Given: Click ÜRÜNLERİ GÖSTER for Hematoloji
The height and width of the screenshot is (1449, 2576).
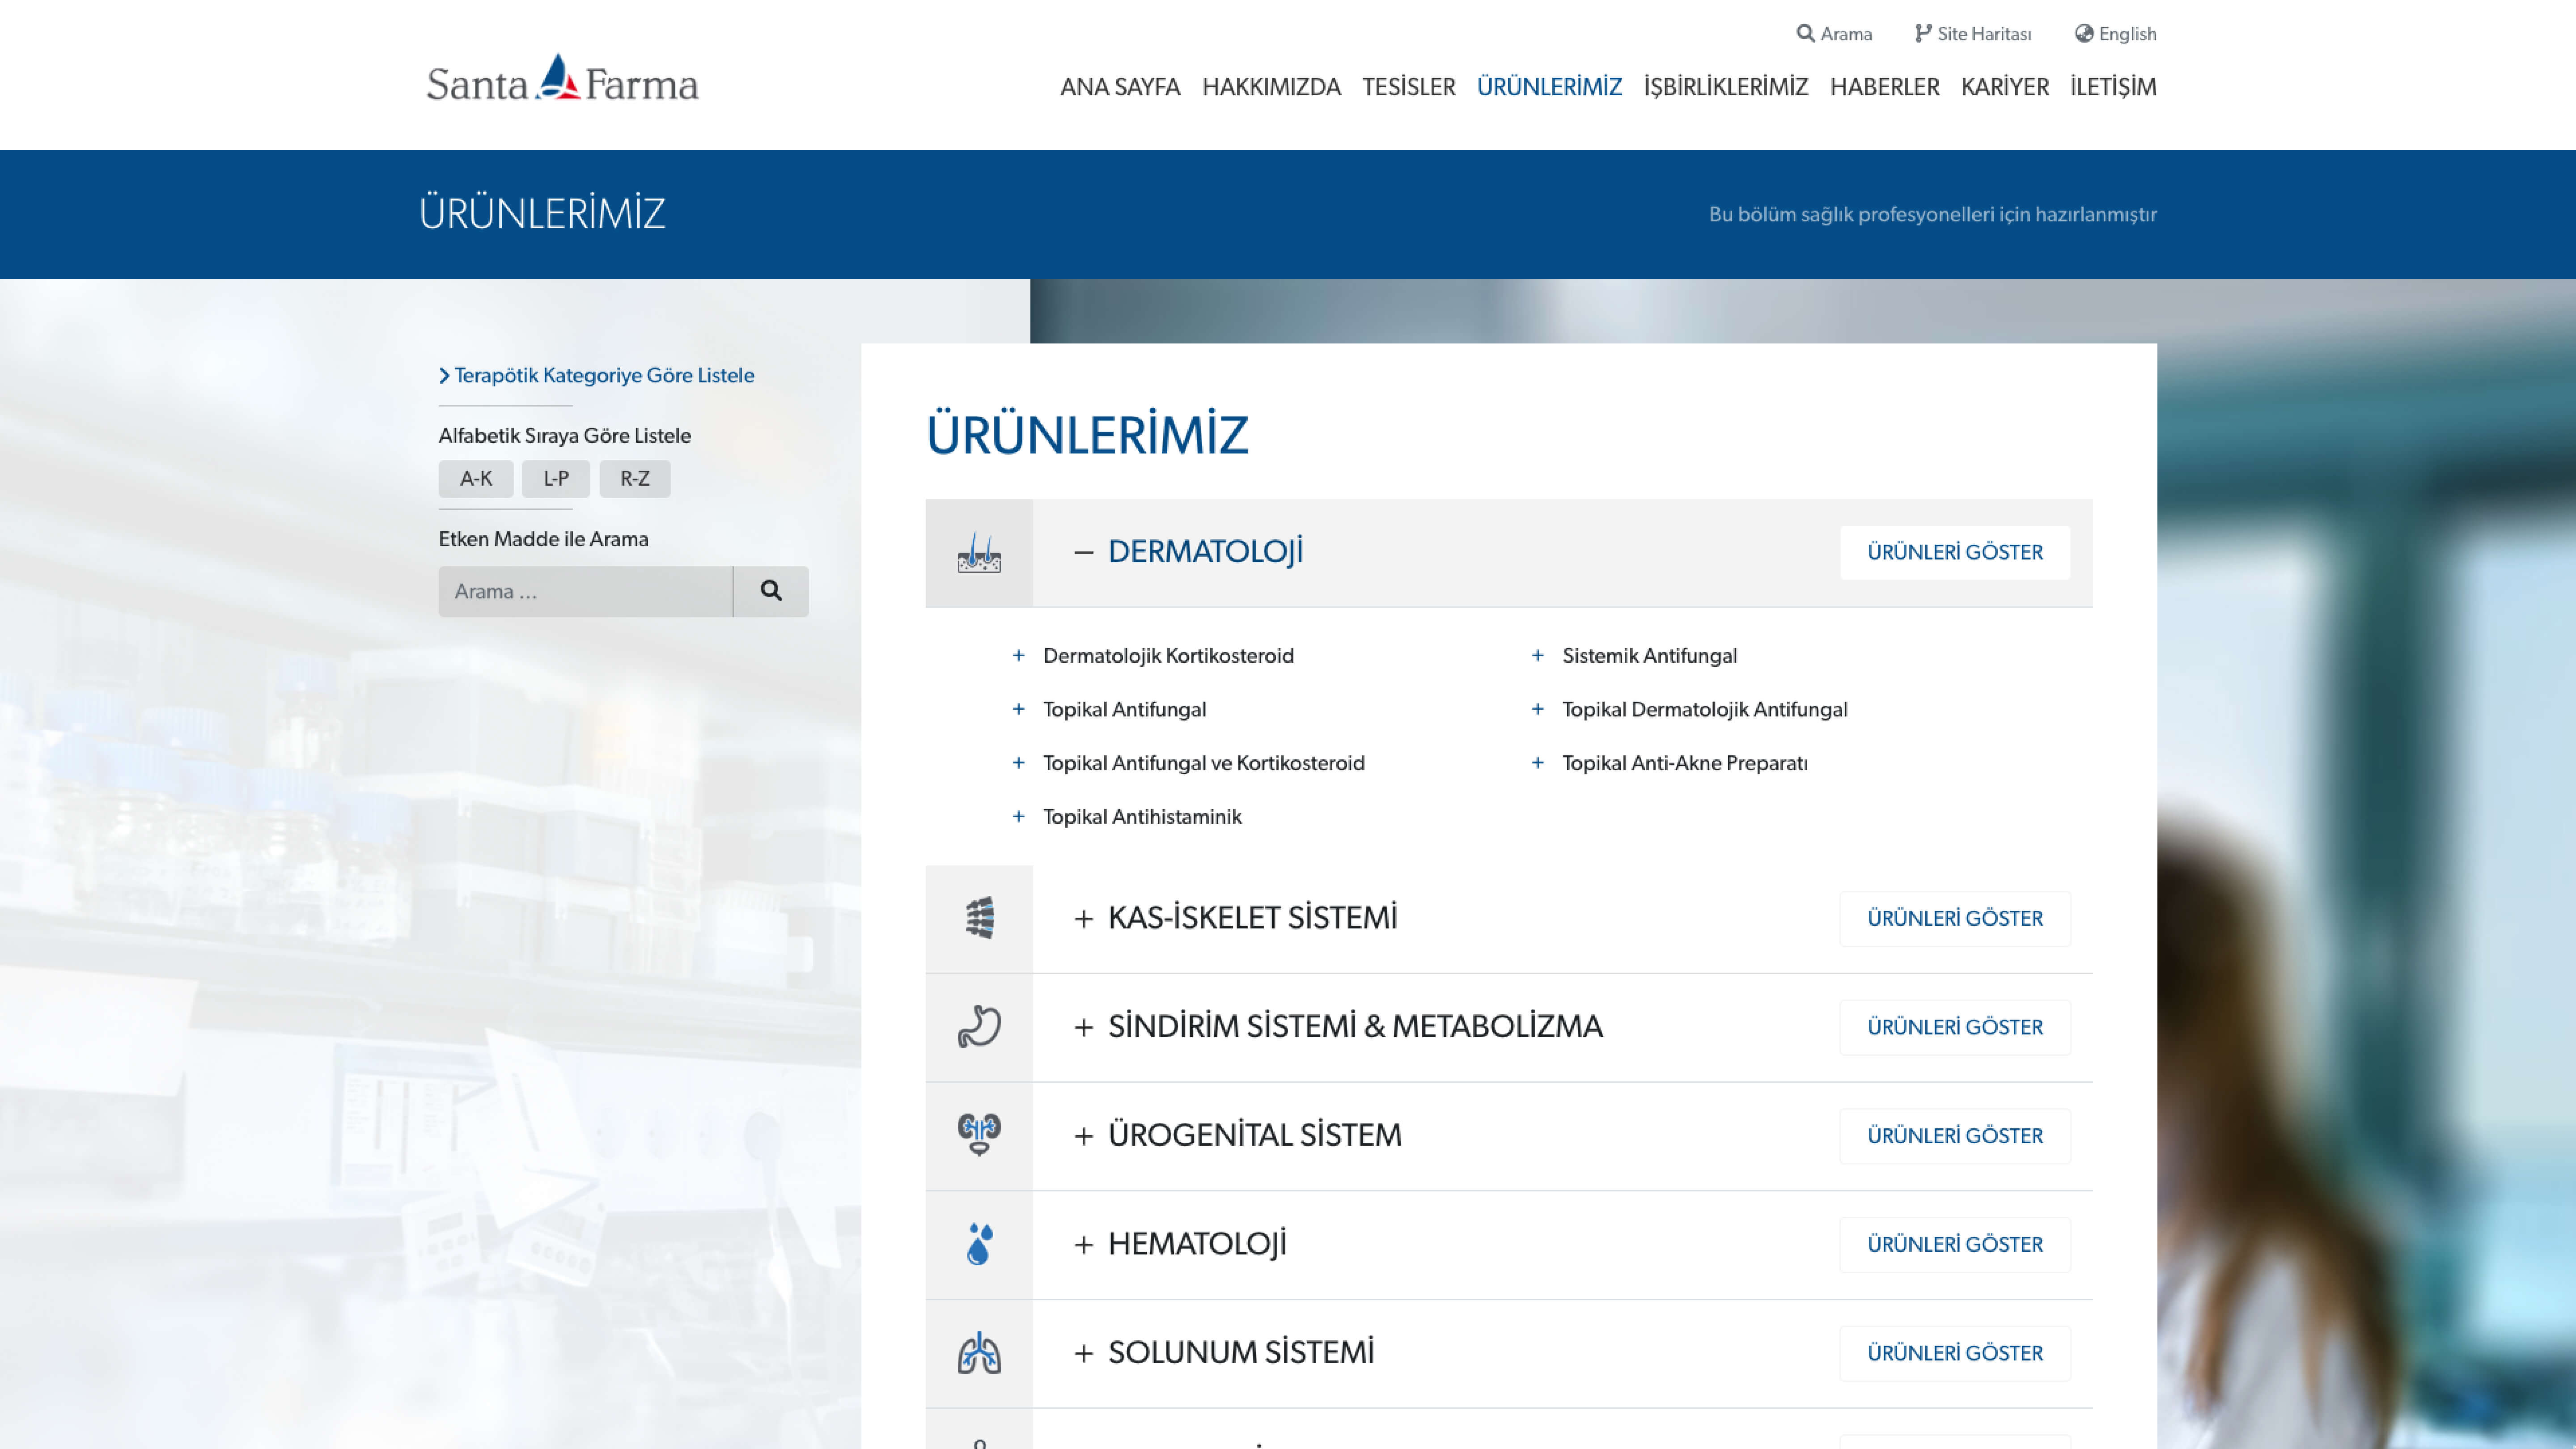Looking at the screenshot, I should [x=1955, y=1245].
